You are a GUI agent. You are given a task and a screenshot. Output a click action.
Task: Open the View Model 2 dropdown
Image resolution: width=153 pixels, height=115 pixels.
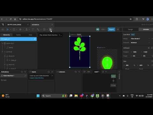point(140,39)
